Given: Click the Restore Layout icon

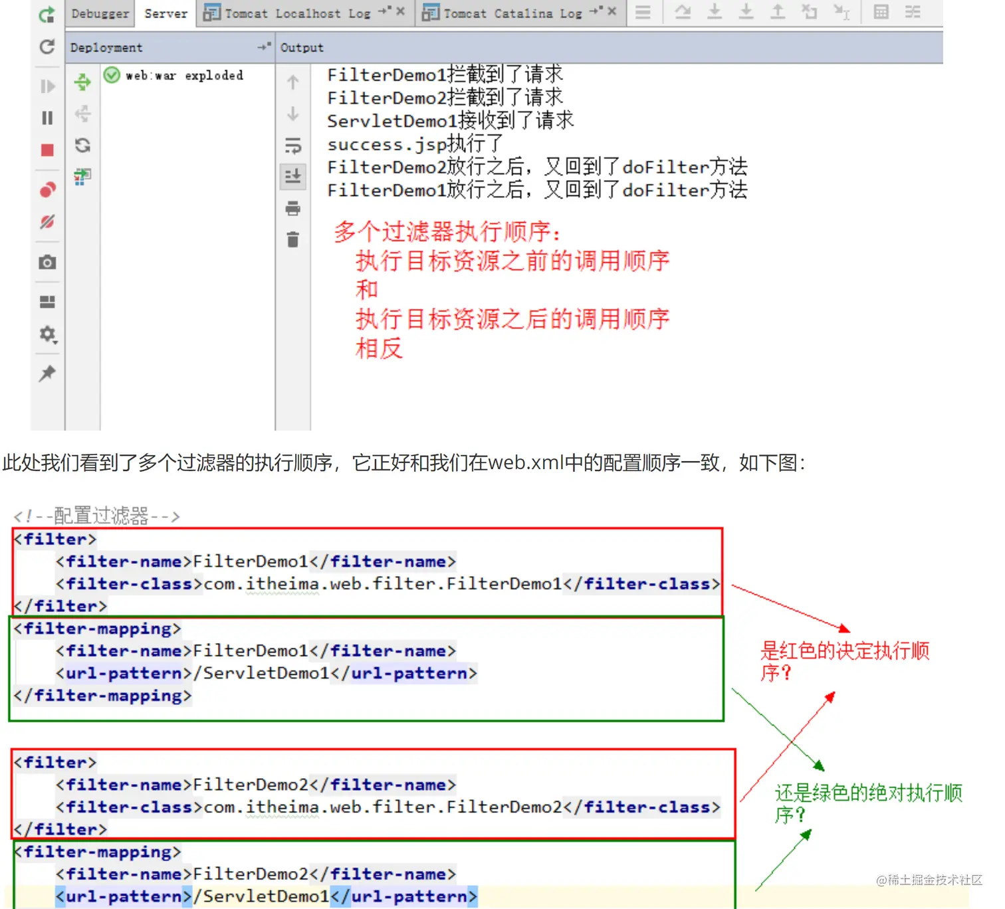Looking at the screenshot, I should pos(47,302).
